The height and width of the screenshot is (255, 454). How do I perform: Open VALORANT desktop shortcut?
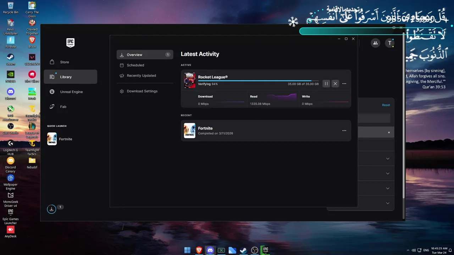(32, 59)
